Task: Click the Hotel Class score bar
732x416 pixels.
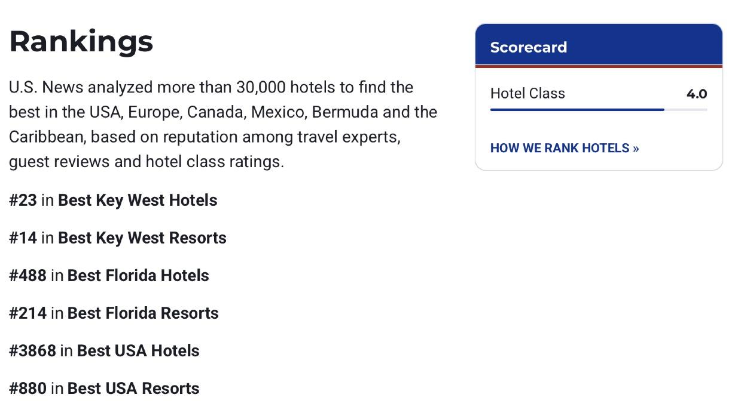Action: pos(598,110)
